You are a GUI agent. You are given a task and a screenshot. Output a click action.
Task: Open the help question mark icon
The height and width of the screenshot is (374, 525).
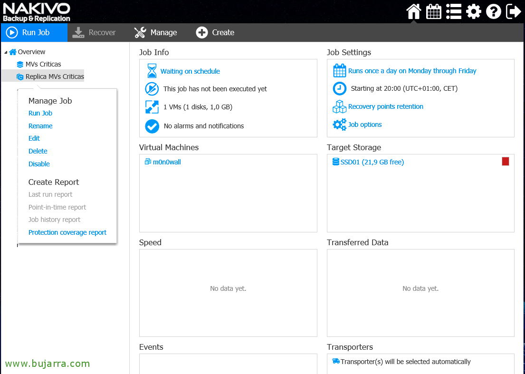(494, 12)
